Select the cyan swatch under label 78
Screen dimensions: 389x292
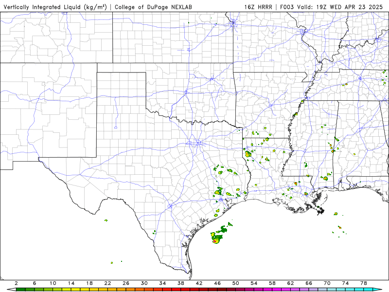[x=368, y=290]
